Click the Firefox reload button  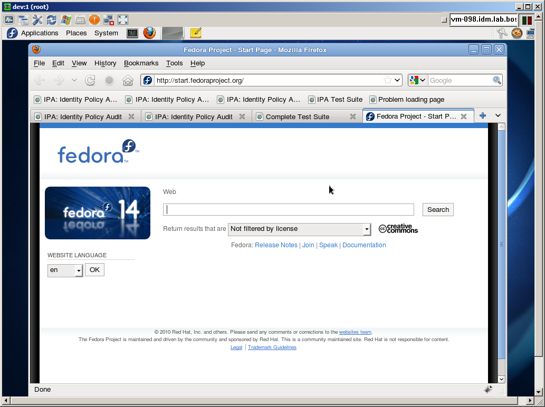coord(90,80)
